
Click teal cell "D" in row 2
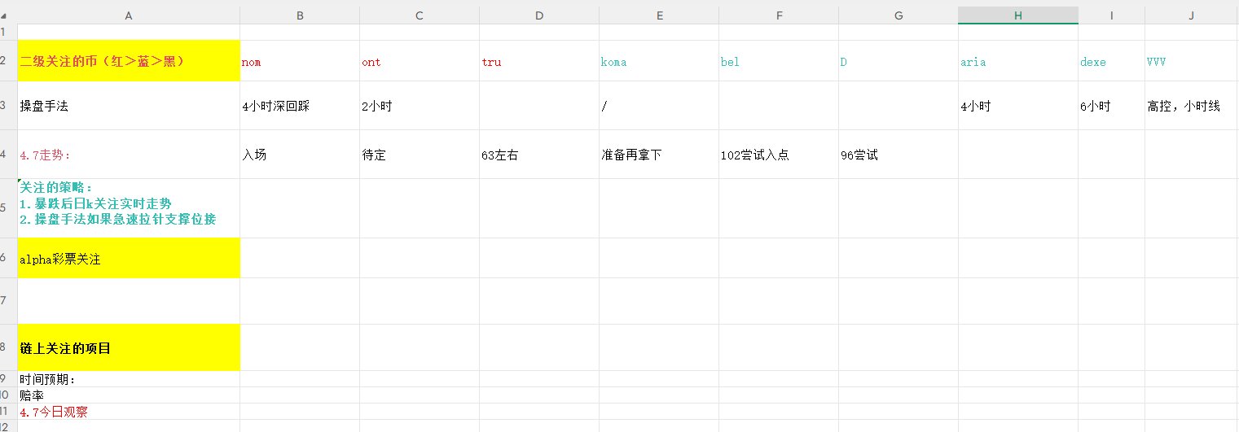click(x=898, y=61)
